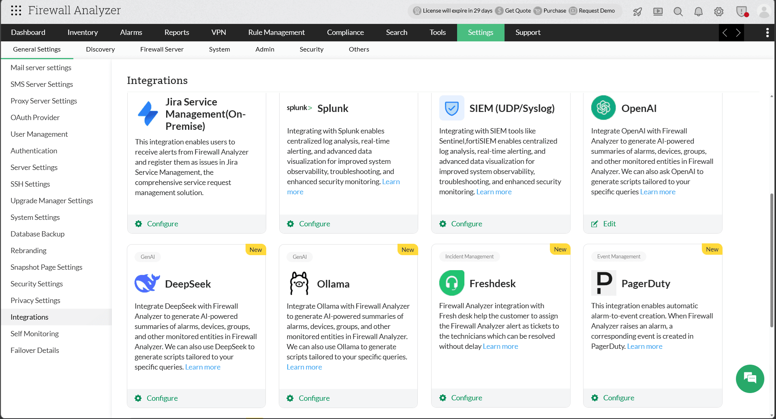
Task: Open the user profile avatar
Action: (x=764, y=11)
